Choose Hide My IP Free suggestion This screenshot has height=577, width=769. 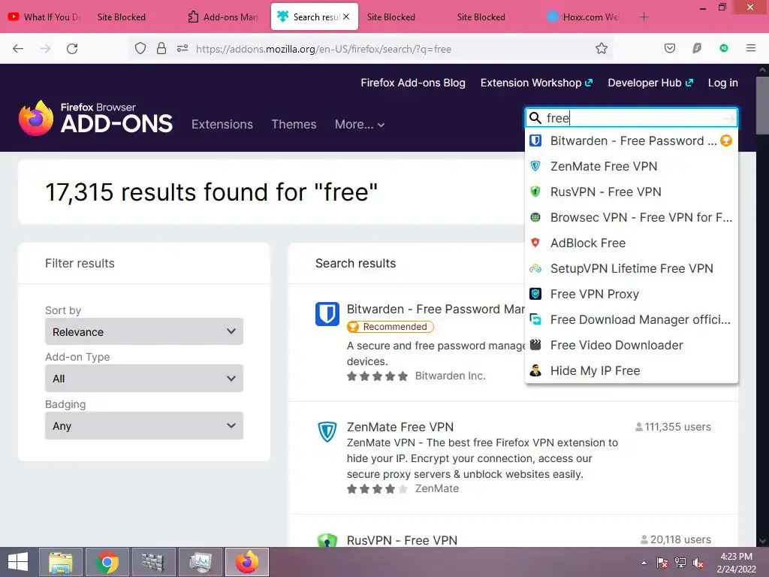(631, 370)
